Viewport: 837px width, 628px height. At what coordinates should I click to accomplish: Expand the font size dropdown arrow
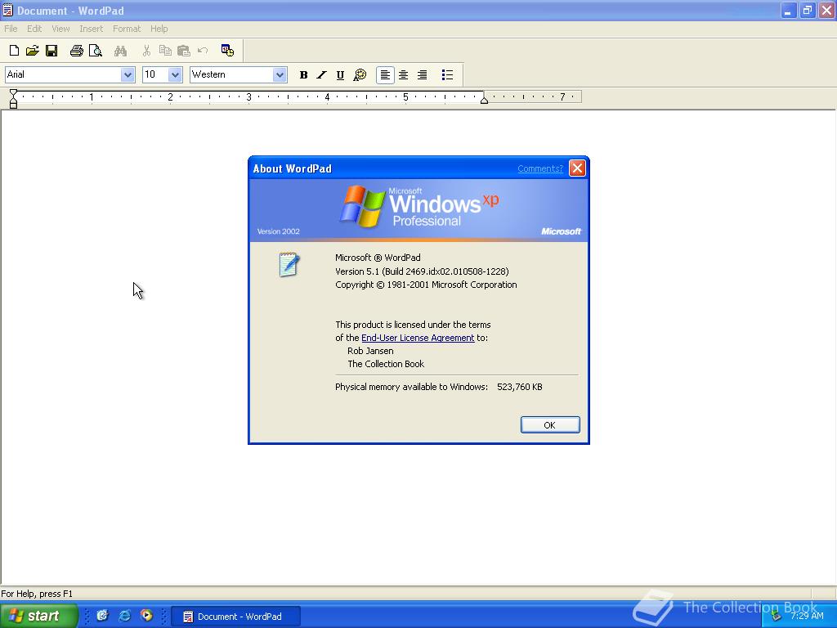(x=175, y=74)
